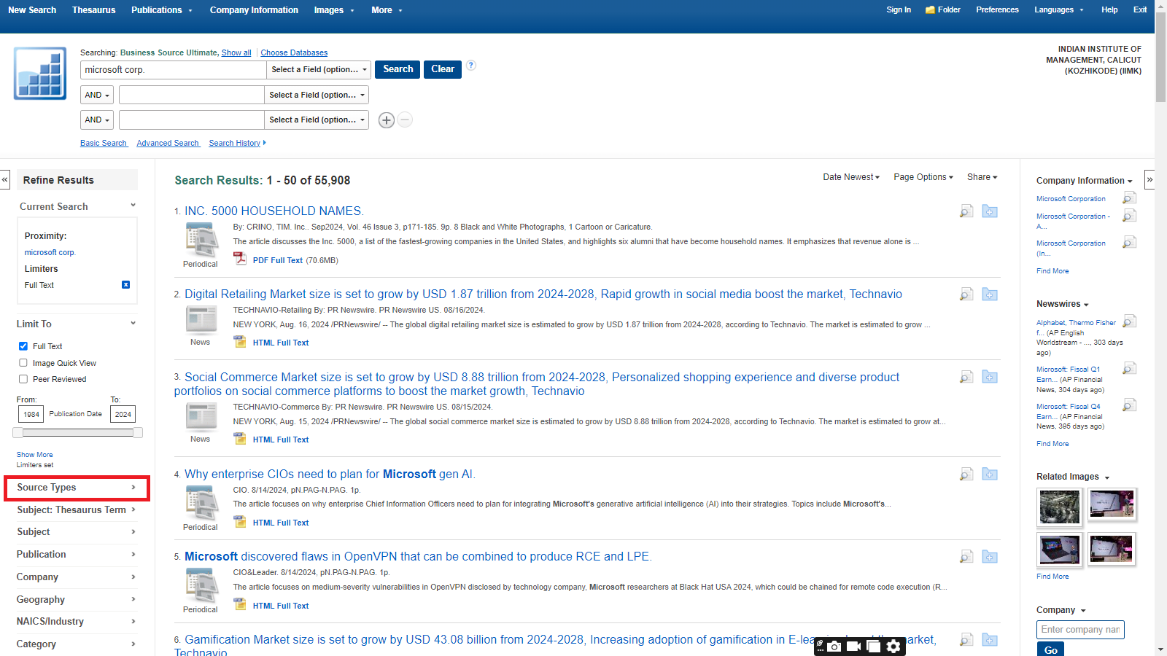Open the first Select a Field dropdown
Viewport: 1167px width, 656px height.
319,70
